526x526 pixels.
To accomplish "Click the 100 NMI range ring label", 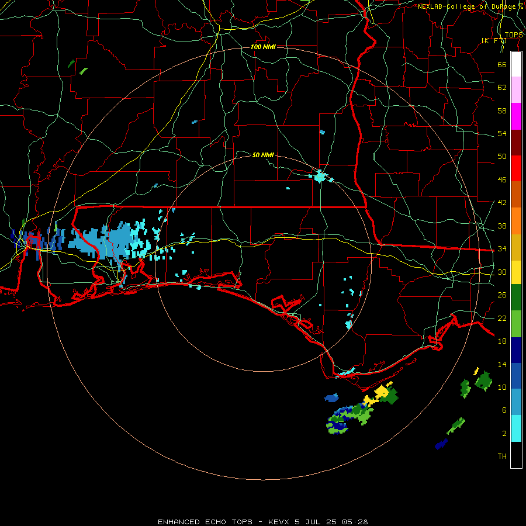I will point(263,47).
